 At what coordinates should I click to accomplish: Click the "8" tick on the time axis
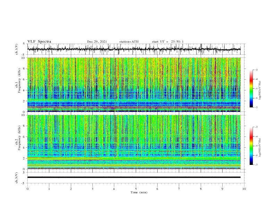point(201,189)
